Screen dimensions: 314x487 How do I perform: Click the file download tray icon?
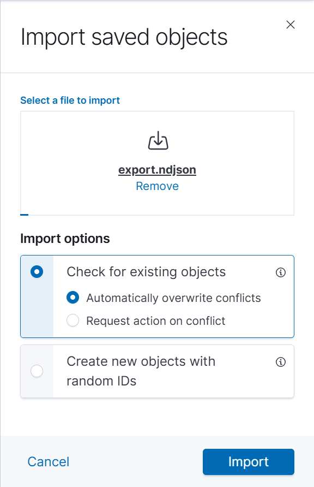point(158,140)
